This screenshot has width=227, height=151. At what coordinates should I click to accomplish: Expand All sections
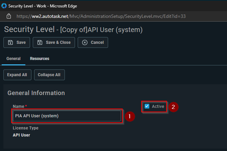17,75
